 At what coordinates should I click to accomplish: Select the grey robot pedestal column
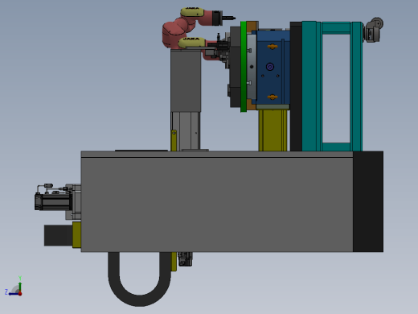coord(186,81)
